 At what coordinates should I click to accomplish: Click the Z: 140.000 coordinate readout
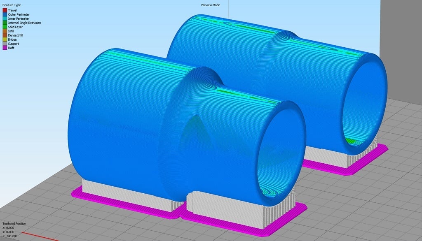[x=10, y=236]
